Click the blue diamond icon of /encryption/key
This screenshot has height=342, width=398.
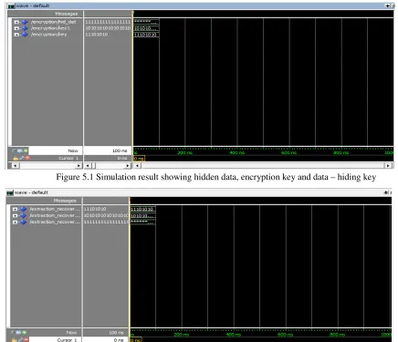pyautogui.click(x=25, y=35)
